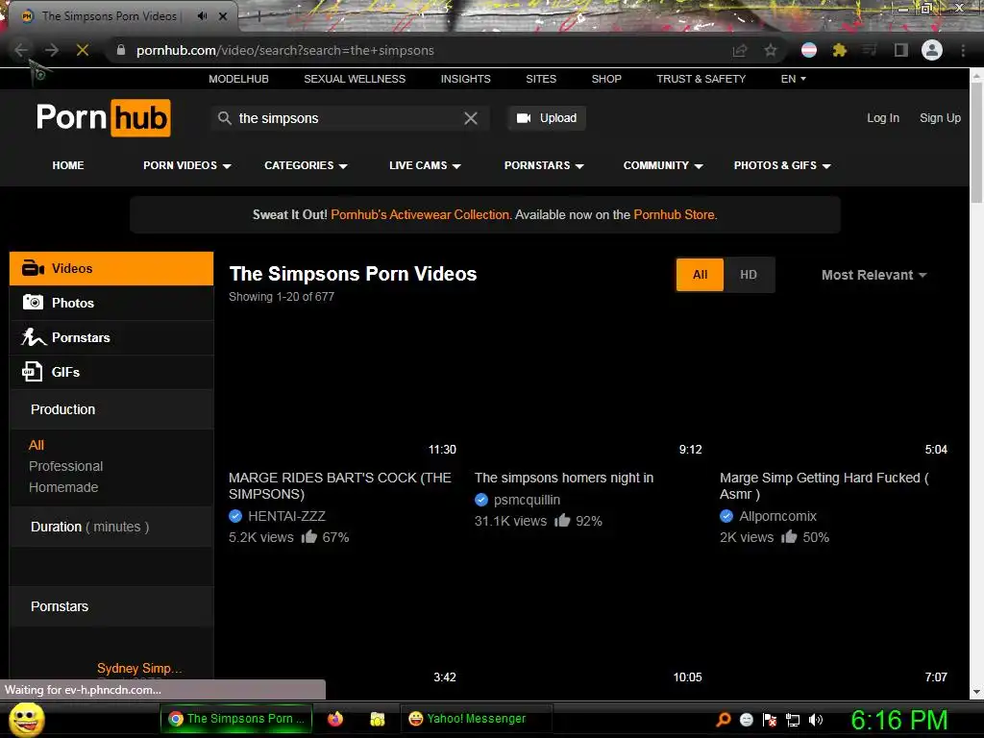This screenshot has height=738, width=984.
Task: Click the orange search icon in the tray
Action: (723, 720)
